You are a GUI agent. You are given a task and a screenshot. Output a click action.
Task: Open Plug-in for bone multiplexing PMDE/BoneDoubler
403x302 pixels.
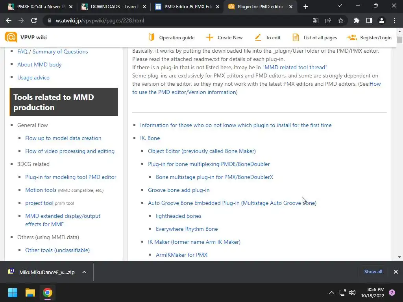(x=209, y=164)
